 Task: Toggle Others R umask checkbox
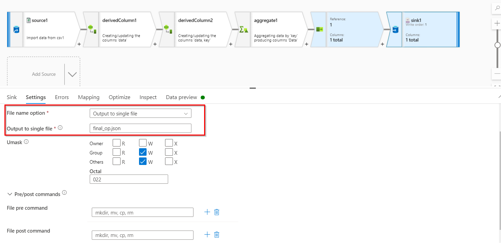click(116, 161)
